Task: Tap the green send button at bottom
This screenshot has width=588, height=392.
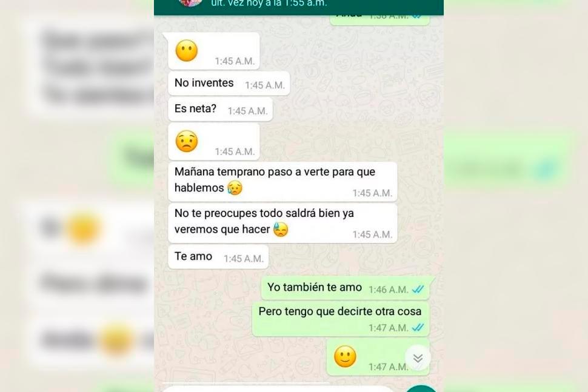Action: 421,389
